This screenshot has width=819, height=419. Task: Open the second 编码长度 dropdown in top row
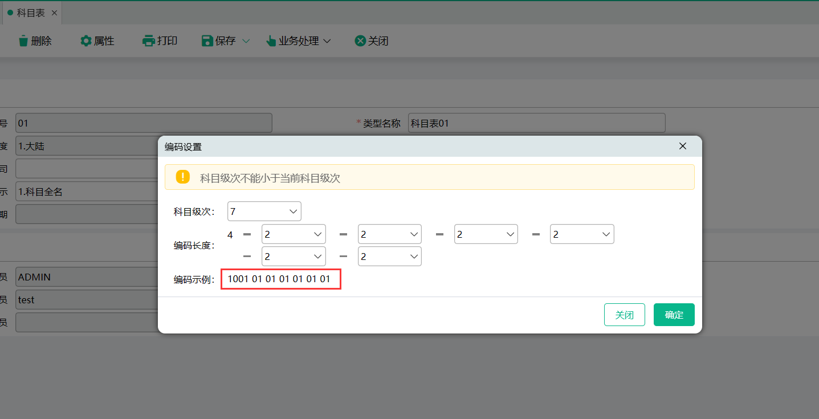click(390, 234)
